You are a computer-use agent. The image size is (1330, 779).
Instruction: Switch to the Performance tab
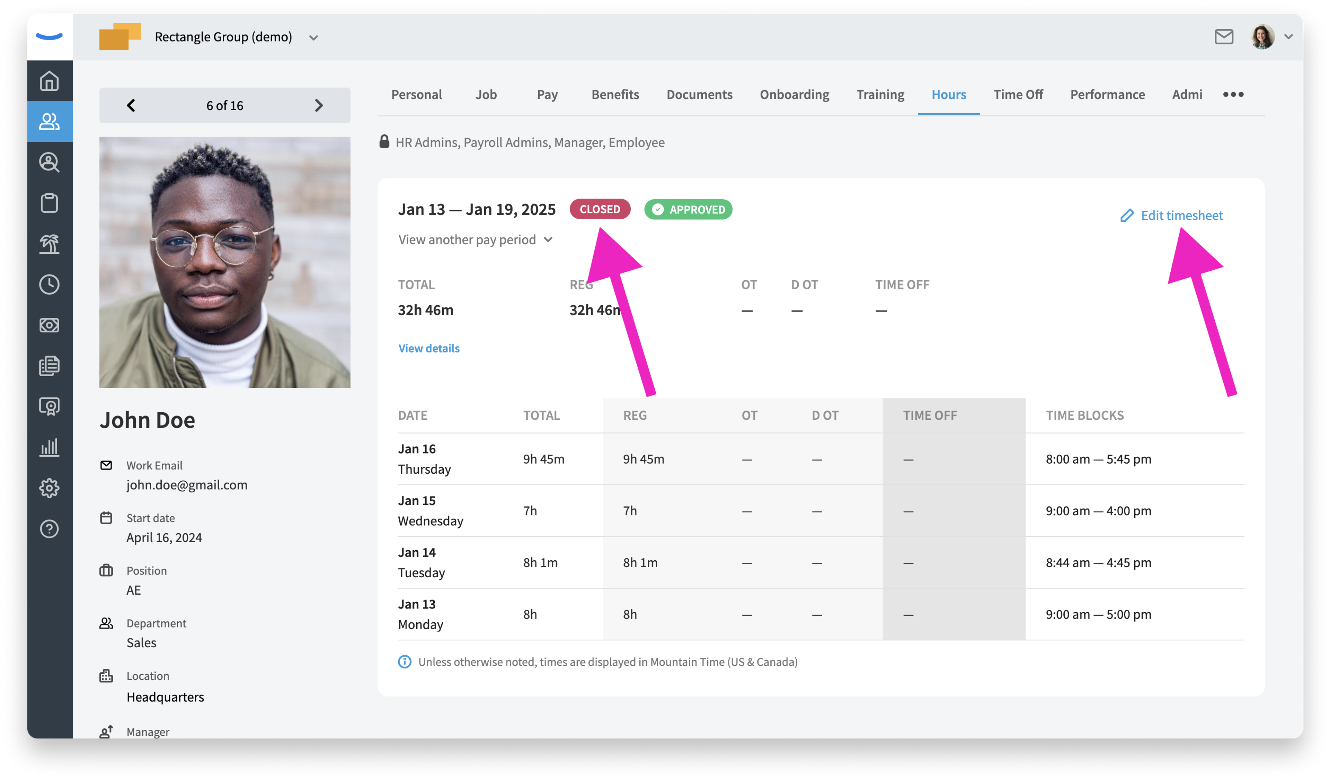[x=1107, y=95]
